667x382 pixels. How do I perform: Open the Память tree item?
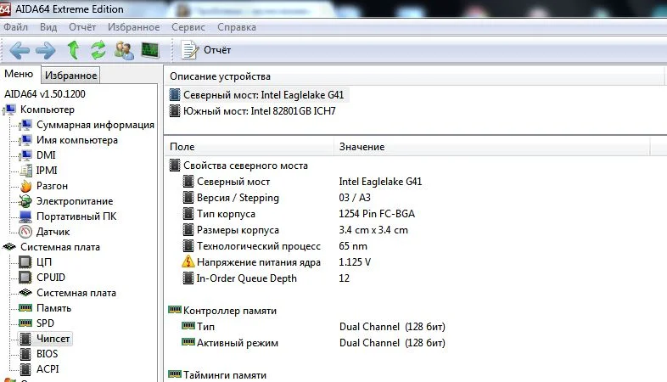53,308
